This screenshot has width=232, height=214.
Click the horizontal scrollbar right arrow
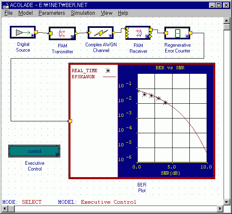(x=220, y=209)
